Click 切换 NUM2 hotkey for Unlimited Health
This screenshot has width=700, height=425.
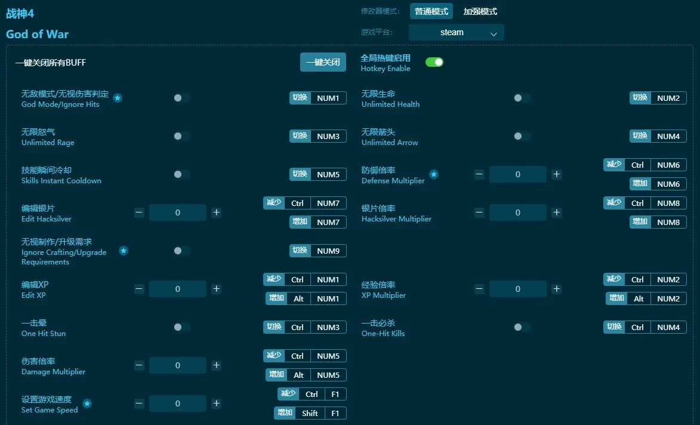point(658,98)
